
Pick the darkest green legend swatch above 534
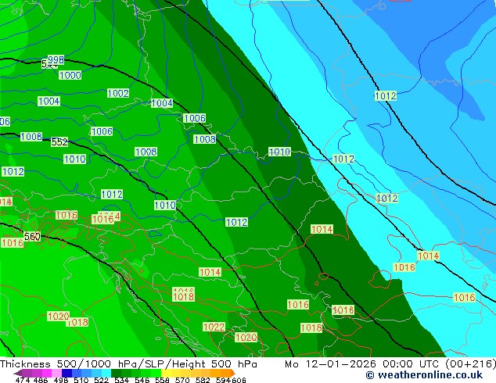click(x=116, y=373)
